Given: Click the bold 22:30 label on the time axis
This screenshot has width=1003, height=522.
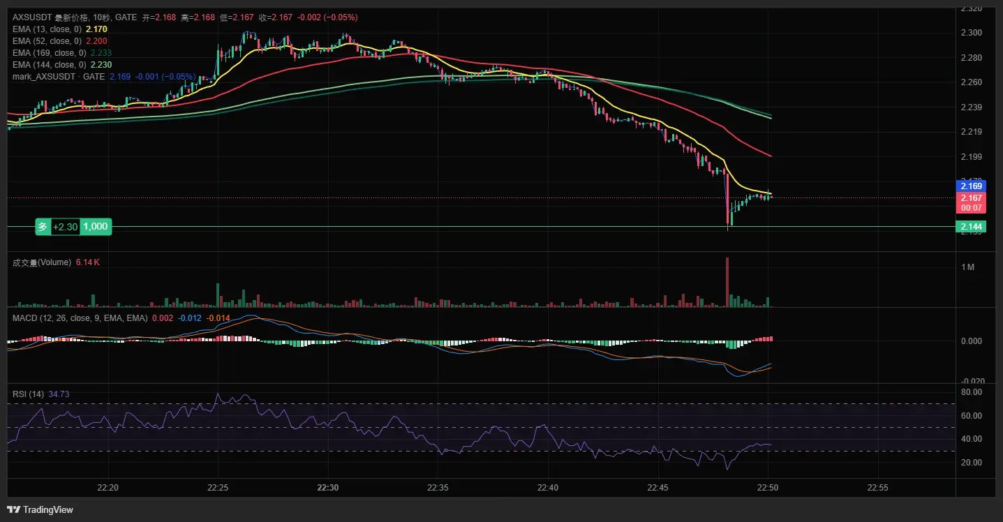Looking at the screenshot, I should tap(328, 487).
